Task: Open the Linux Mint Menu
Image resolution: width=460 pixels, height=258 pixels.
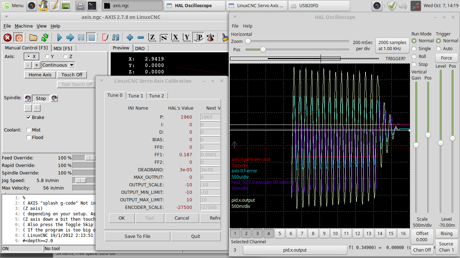Action: (x=13, y=5)
